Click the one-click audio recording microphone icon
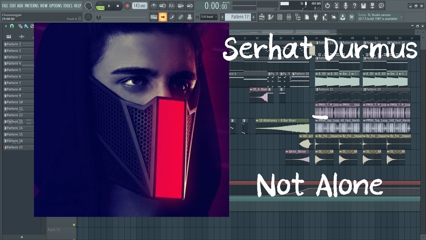Viewport: 426px width, 240px height. pos(345,6)
